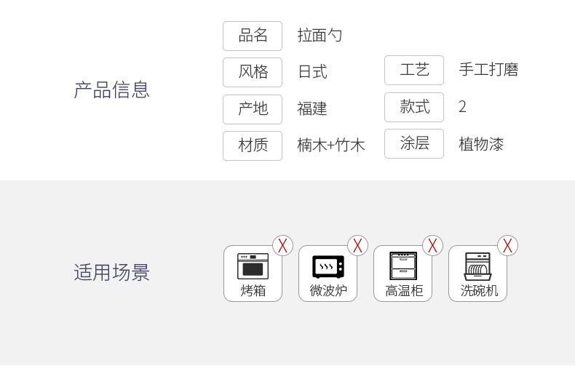
Task: Click the dishwasher (洗碗机) icon
Action: pyautogui.click(x=477, y=266)
